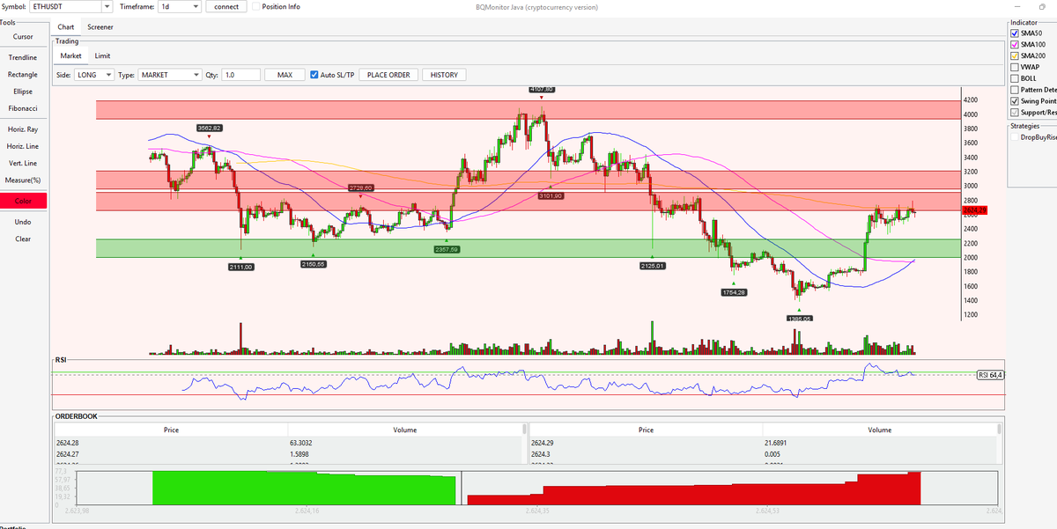The width and height of the screenshot is (1057, 529).
Task: Select the bid price 2624.27 cell
Action: (x=171, y=454)
